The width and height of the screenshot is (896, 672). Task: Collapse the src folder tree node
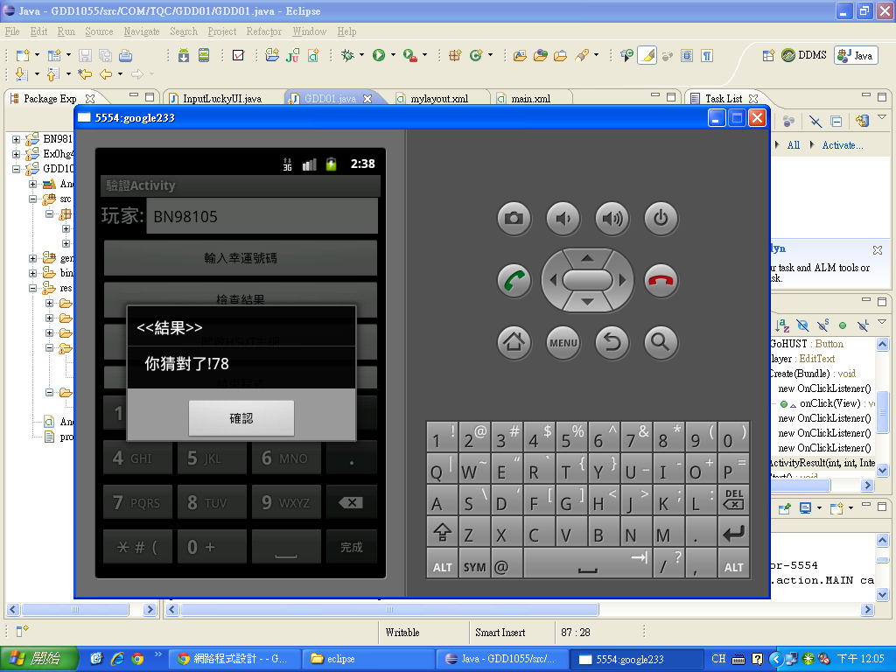(x=33, y=199)
